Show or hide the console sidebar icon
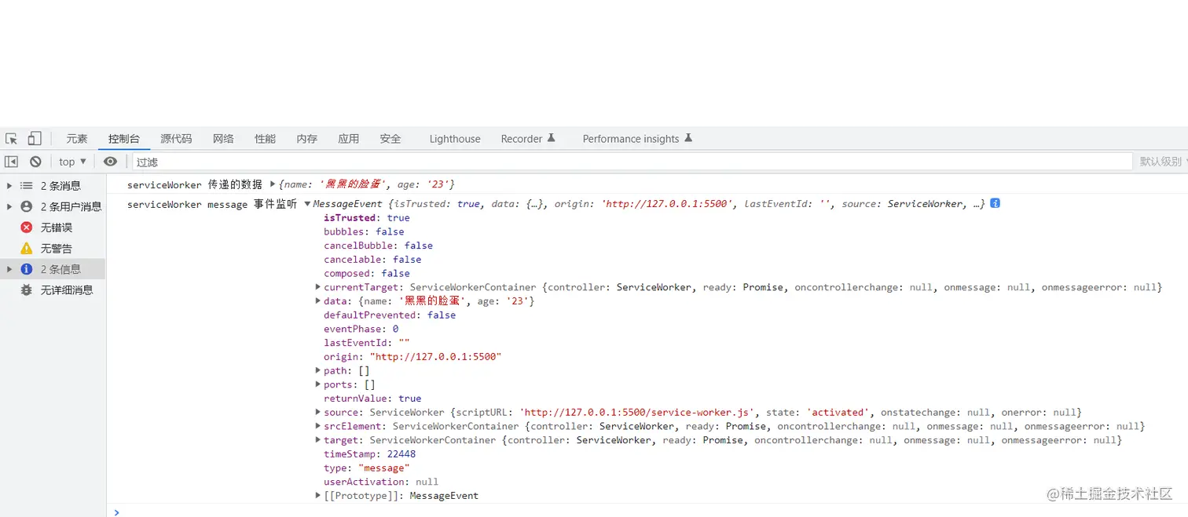The image size is (1188, 517). click(11, 162)
